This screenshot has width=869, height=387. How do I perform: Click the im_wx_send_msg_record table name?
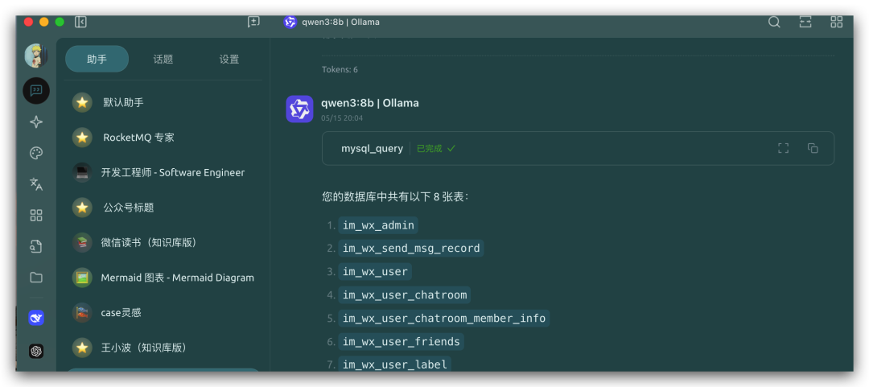tap(411, 248)
